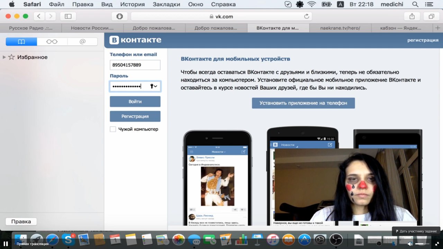Open the Share toolbar button
The width and height of the screenshot is (443, 249).
412,16
